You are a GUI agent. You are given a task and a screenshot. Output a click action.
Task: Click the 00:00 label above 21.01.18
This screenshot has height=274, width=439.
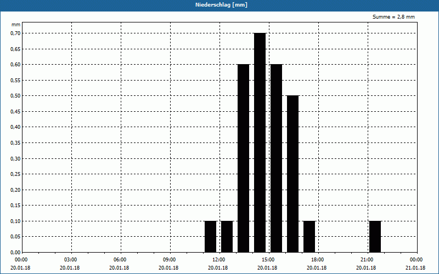point(417,260)
